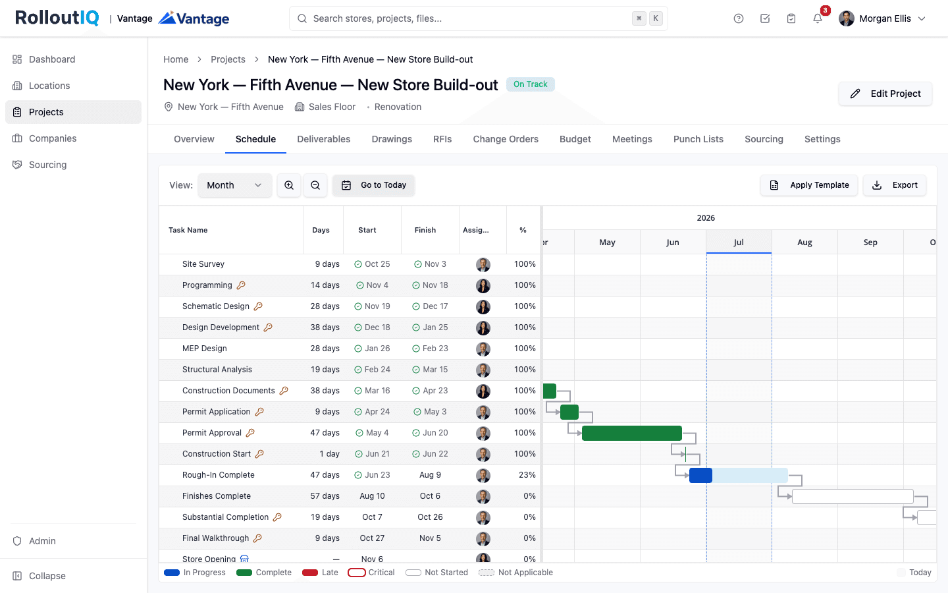Switch to the Overview tab

point(194,139)
